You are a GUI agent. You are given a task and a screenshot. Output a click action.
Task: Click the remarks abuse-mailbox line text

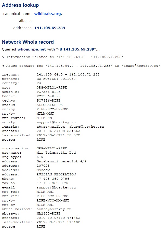[70, 127]
